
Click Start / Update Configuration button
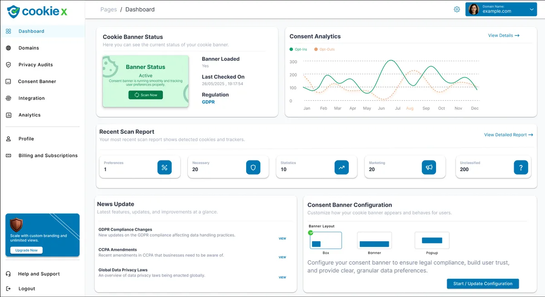click(x=482, y=284)
